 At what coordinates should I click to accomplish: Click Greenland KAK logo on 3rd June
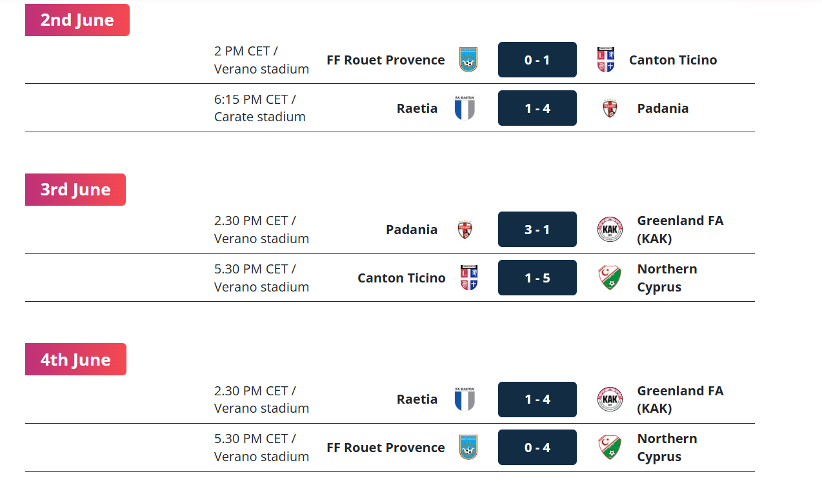tap(610, 229)
